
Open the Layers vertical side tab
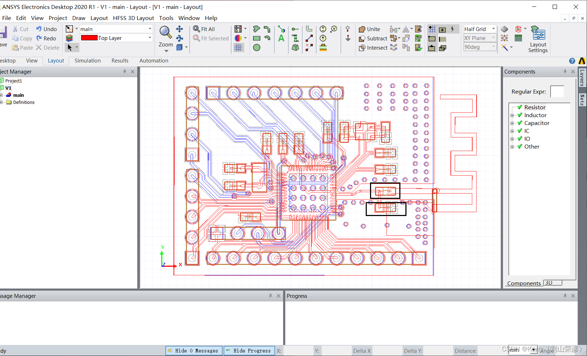click(582, 77)
